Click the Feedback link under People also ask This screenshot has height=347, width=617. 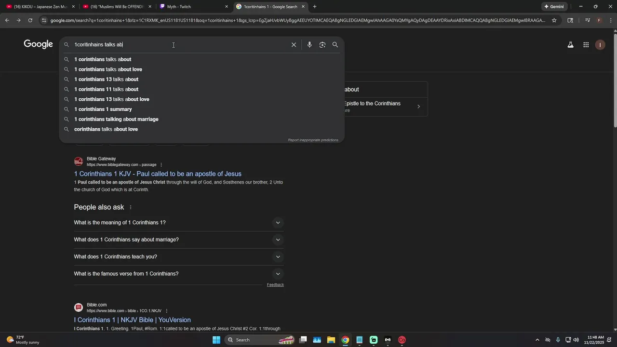[x=275, y=285]
